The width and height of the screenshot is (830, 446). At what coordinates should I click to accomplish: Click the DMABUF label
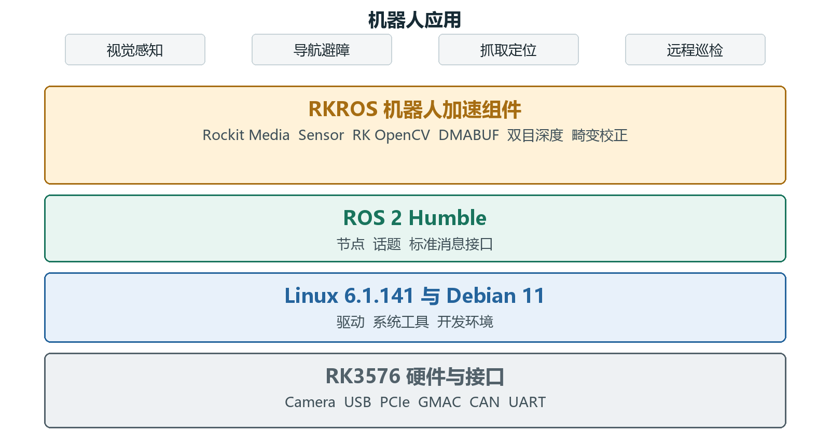pyautogui.click(x=469, y=135)
